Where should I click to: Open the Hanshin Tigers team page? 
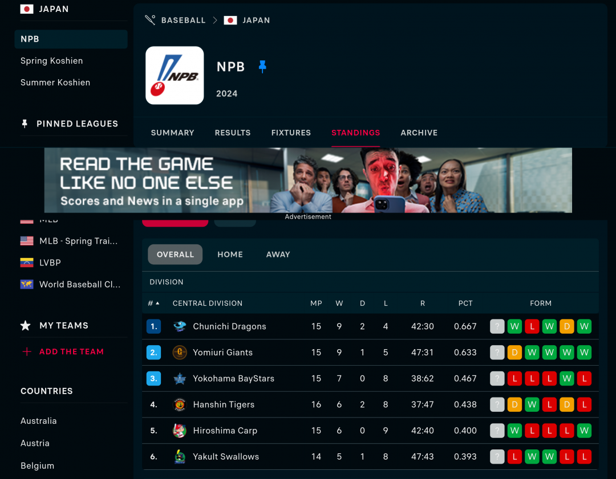224,404
